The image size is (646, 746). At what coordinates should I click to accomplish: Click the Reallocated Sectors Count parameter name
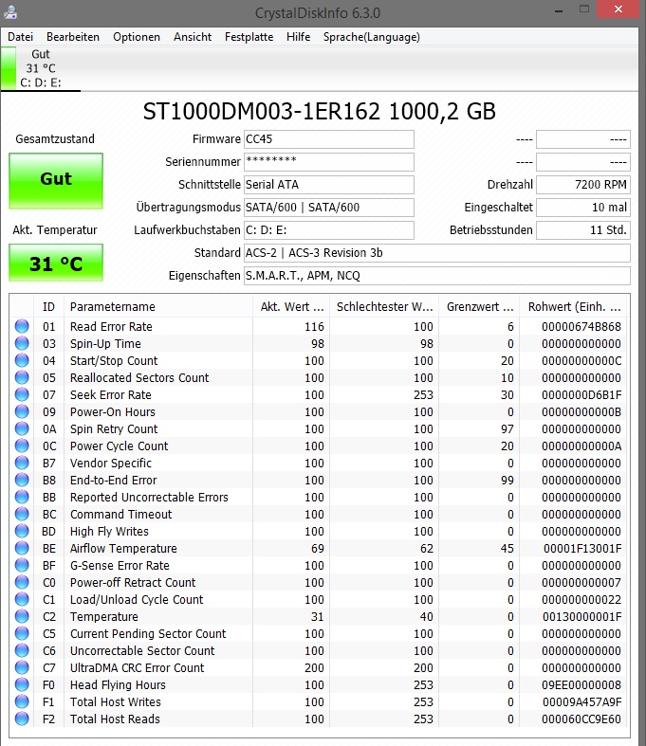point(139,378)
